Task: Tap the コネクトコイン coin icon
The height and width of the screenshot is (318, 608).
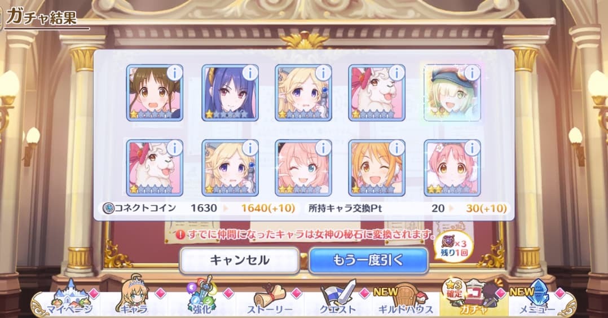Action: click(108, 208)
